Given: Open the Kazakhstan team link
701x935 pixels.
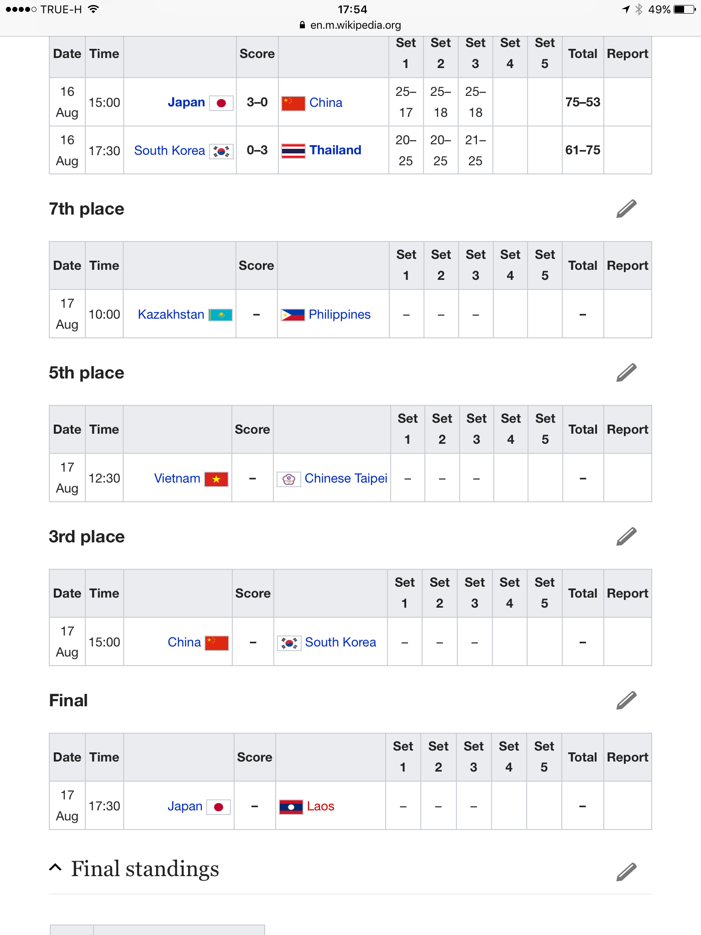Looking at the screenshot, I should (x=171, y=315).
